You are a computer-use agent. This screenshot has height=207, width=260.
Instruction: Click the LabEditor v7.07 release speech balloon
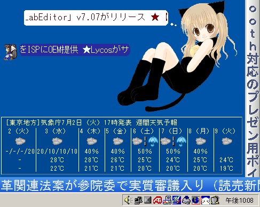(96, 18)
